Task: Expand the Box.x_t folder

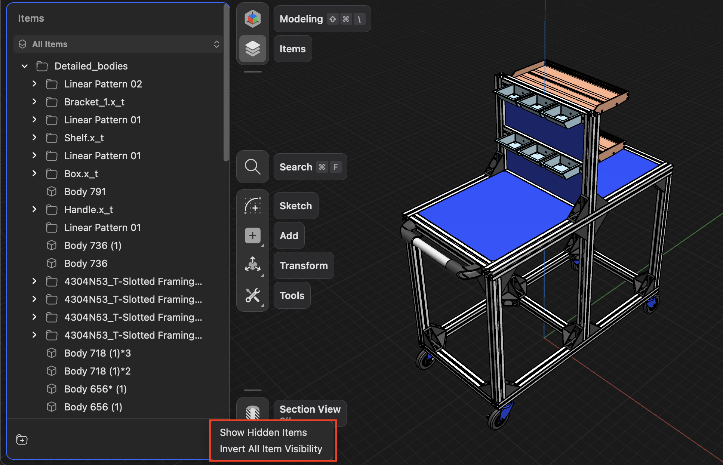Action: pyautogui.click(x=34, y=173)
